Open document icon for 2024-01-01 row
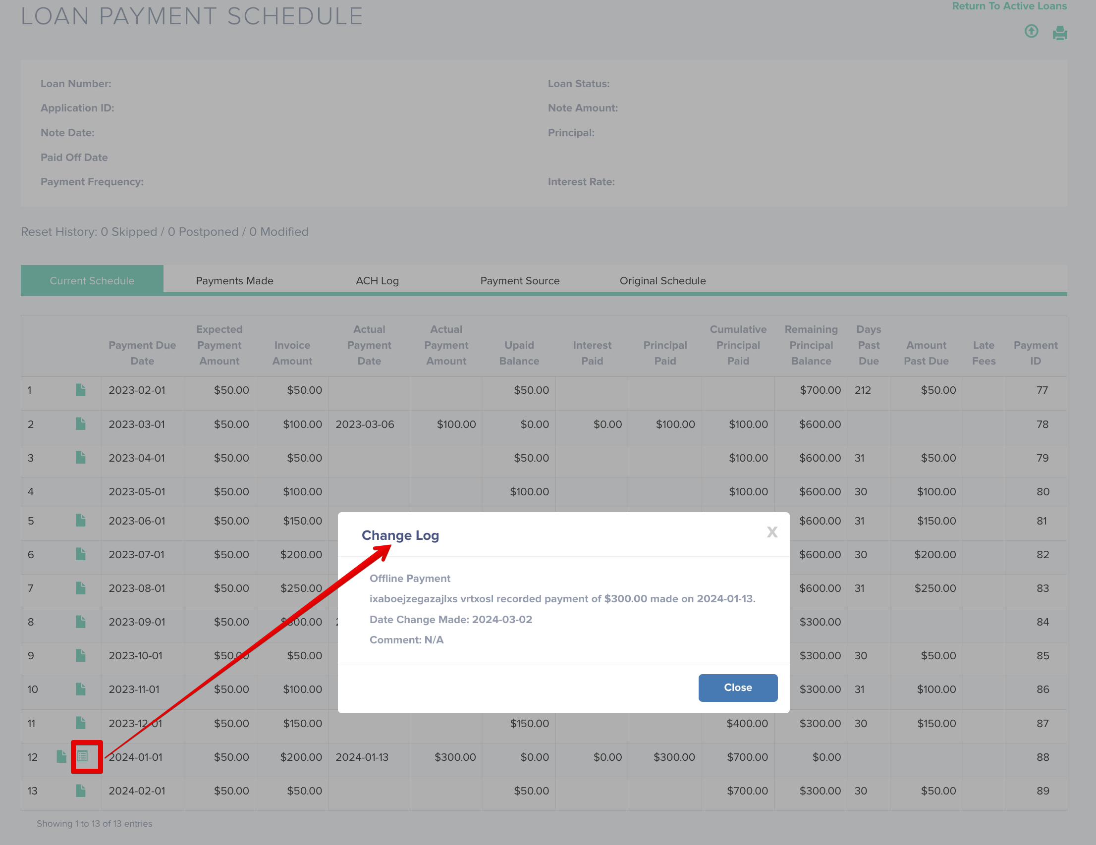 (61, 756)
